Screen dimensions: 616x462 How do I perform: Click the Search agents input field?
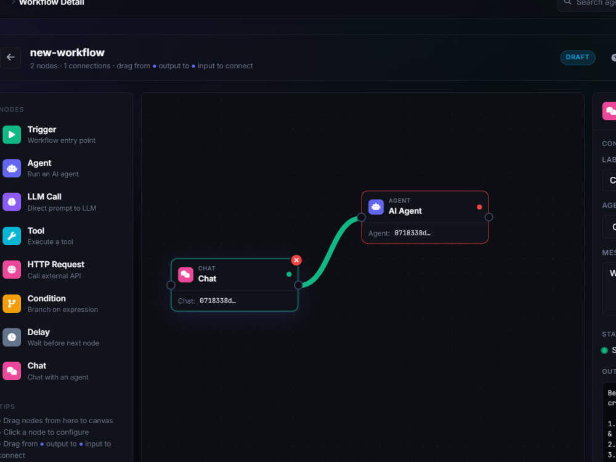pos(587,3)
